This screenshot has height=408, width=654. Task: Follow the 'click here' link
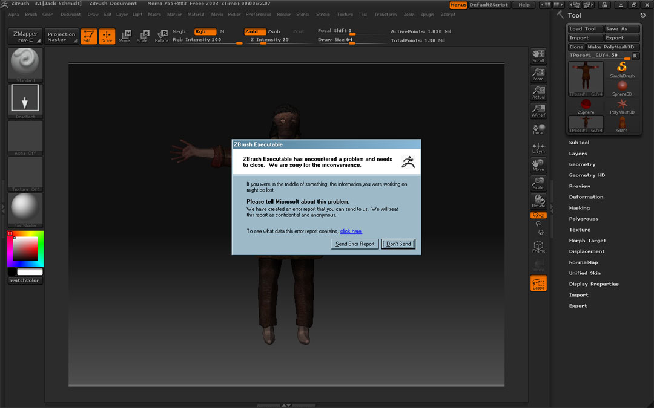click(351, 231)
